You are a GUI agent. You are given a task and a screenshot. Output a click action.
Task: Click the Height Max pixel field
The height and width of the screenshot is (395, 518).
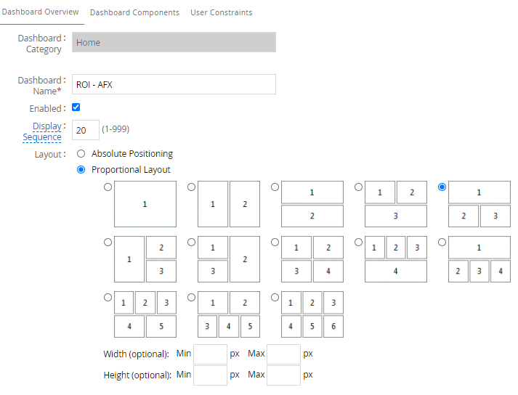(283, 375)
